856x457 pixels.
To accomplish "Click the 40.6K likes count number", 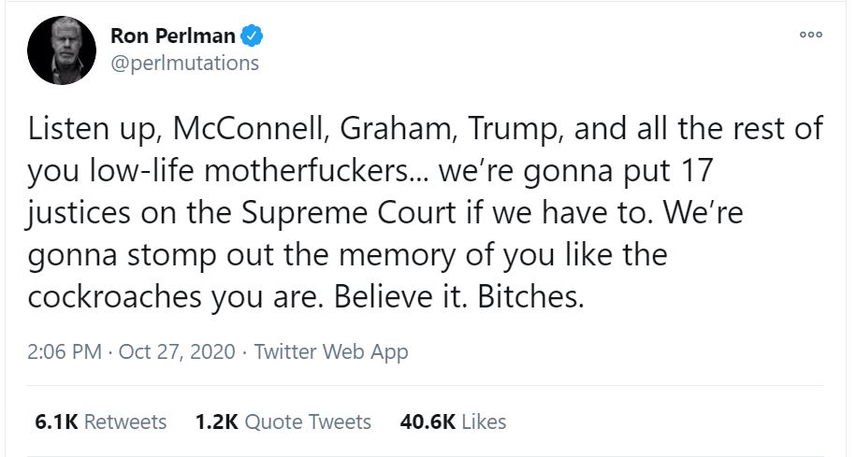I will point(428,421).
